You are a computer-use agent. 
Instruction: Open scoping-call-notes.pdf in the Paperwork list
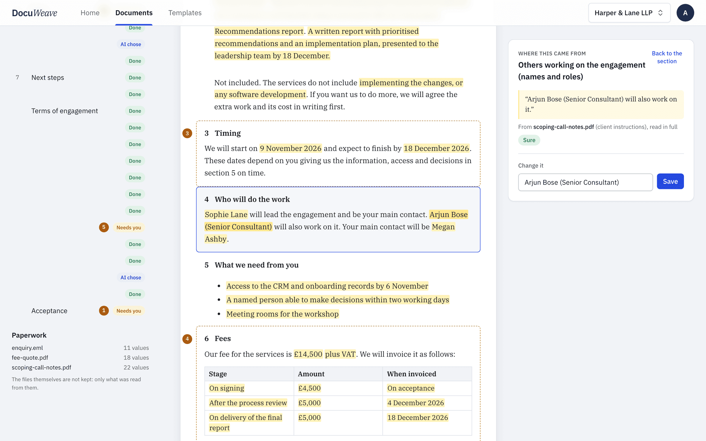(x=41, y=367)
